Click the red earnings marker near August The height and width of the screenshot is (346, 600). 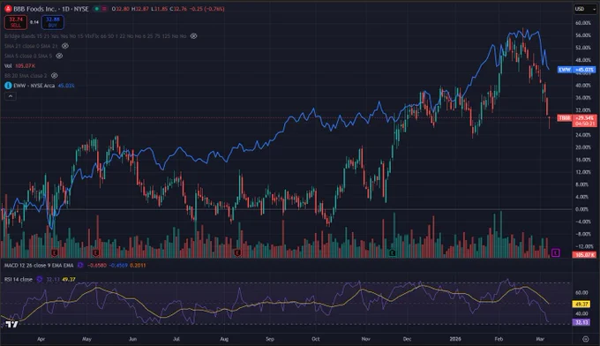pos(237,252)
